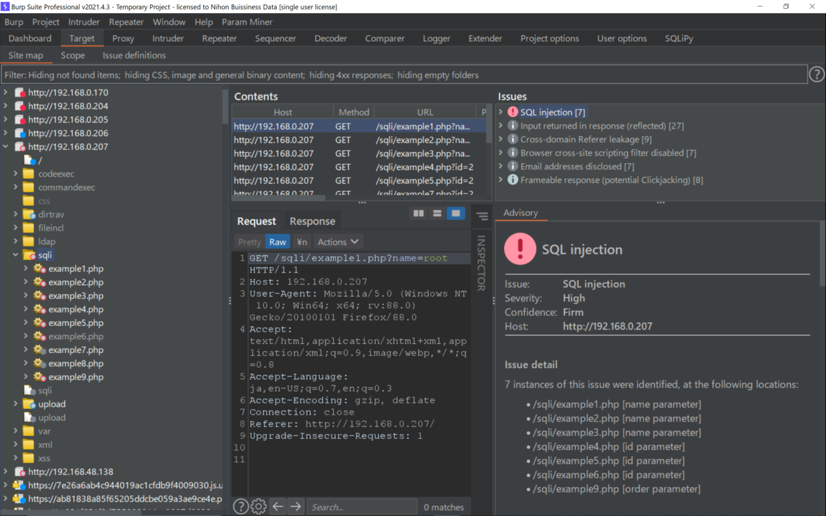Open the Actions dropdown
Image resolution: width=826 pixels, height=516 pixels.
(338, 241)
